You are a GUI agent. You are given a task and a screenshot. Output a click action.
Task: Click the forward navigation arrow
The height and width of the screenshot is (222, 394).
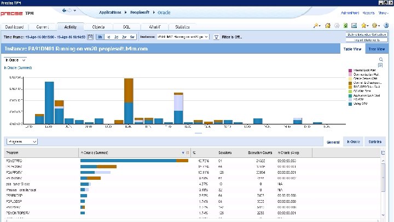click(x=69, y=10)
